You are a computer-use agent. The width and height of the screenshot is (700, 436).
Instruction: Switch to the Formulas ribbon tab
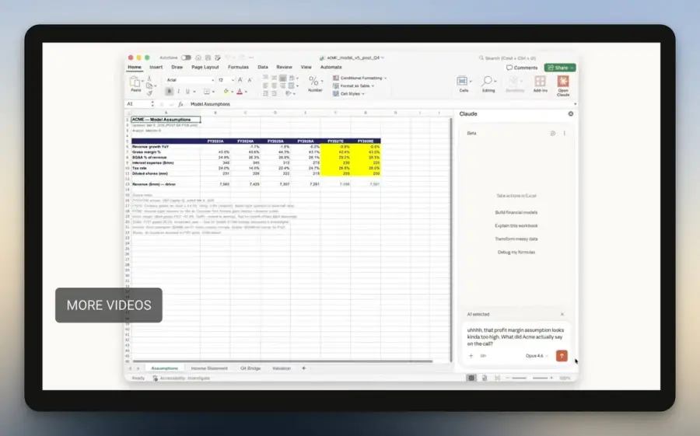pos(238,67)
